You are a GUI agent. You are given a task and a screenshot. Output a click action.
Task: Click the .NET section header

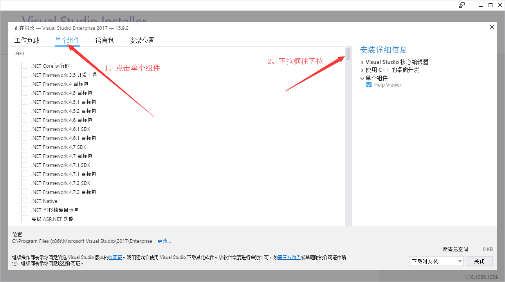20,53
